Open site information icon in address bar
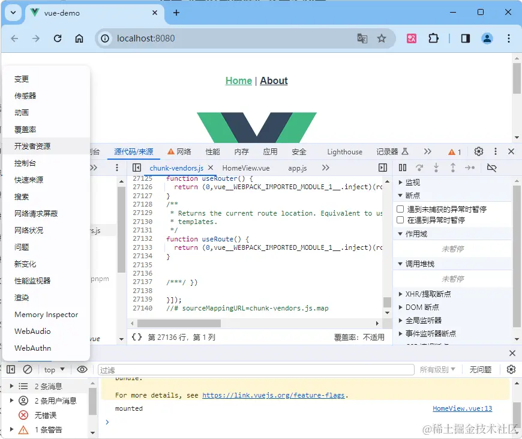Viewport: 522px width, 439px height. click(105, 38)
